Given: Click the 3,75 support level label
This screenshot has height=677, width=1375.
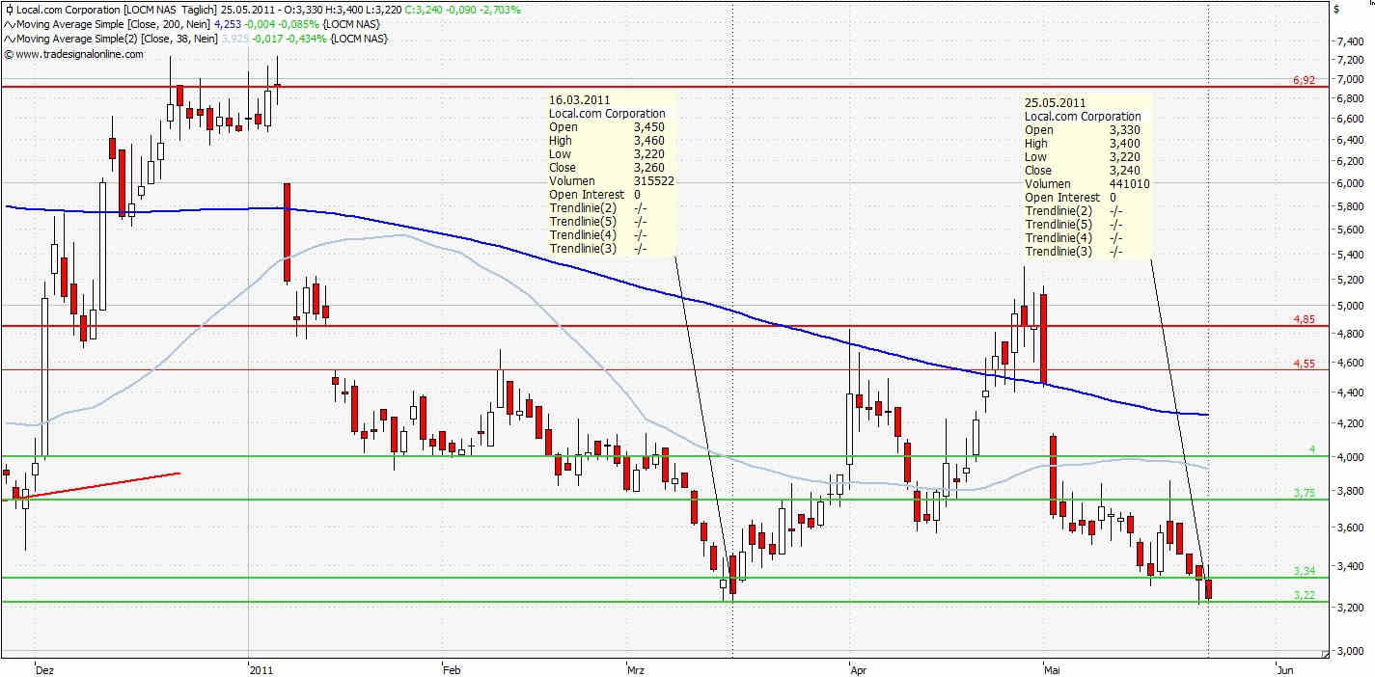Looking at the screenshot, I should (x=1304, y=493).
